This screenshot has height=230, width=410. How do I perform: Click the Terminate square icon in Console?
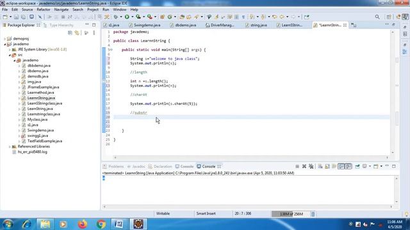click(297, 166)
